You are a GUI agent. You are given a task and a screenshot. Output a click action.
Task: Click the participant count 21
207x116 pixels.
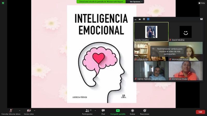[91, 110]
